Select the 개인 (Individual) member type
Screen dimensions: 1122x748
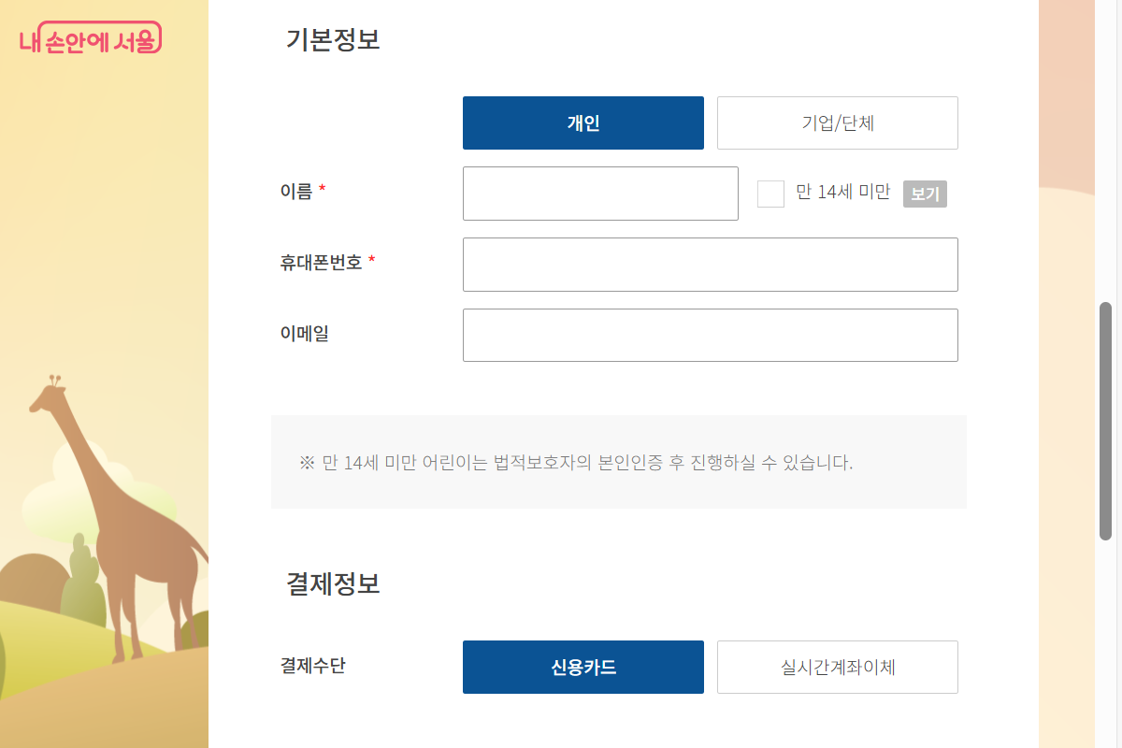coord(583,122)
